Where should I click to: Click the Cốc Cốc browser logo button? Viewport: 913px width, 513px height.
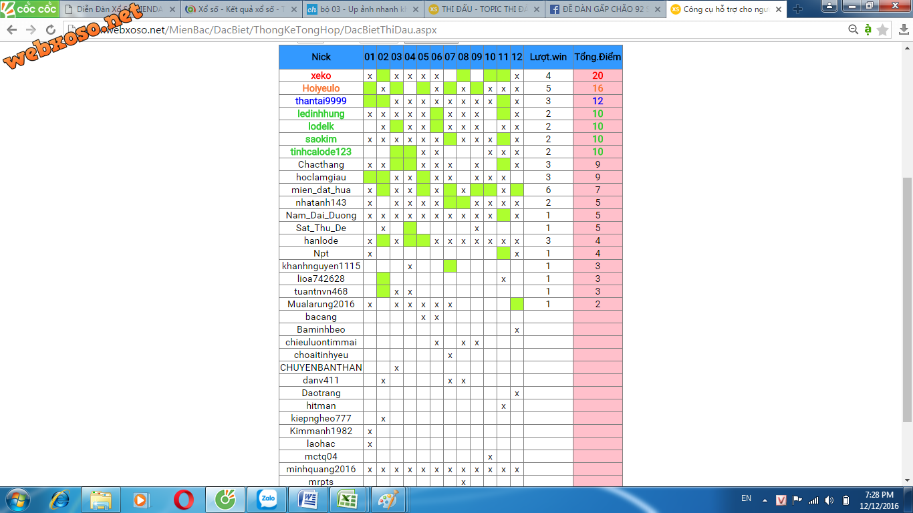click(x=29, y=9)
